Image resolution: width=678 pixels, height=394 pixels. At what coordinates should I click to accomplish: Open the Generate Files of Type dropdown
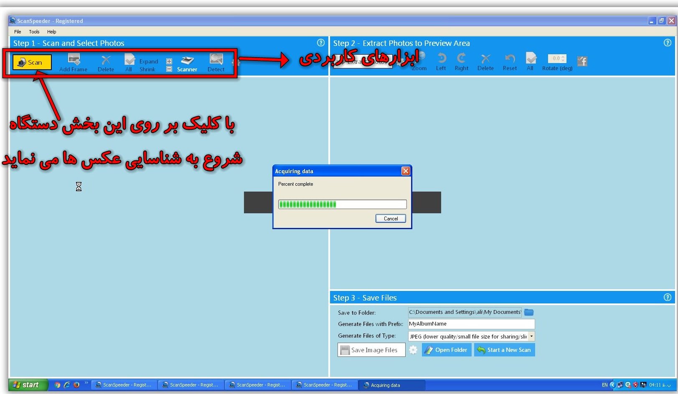pyautogui.click(x=531, y=336)
